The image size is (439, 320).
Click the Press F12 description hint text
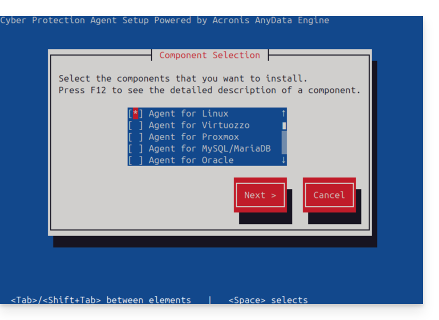click(x=209, y=90)
